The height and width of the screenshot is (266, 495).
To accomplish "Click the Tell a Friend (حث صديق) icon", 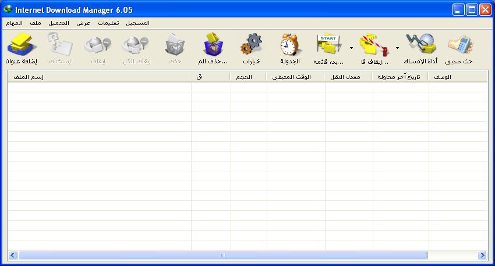I will pos(460,44).
